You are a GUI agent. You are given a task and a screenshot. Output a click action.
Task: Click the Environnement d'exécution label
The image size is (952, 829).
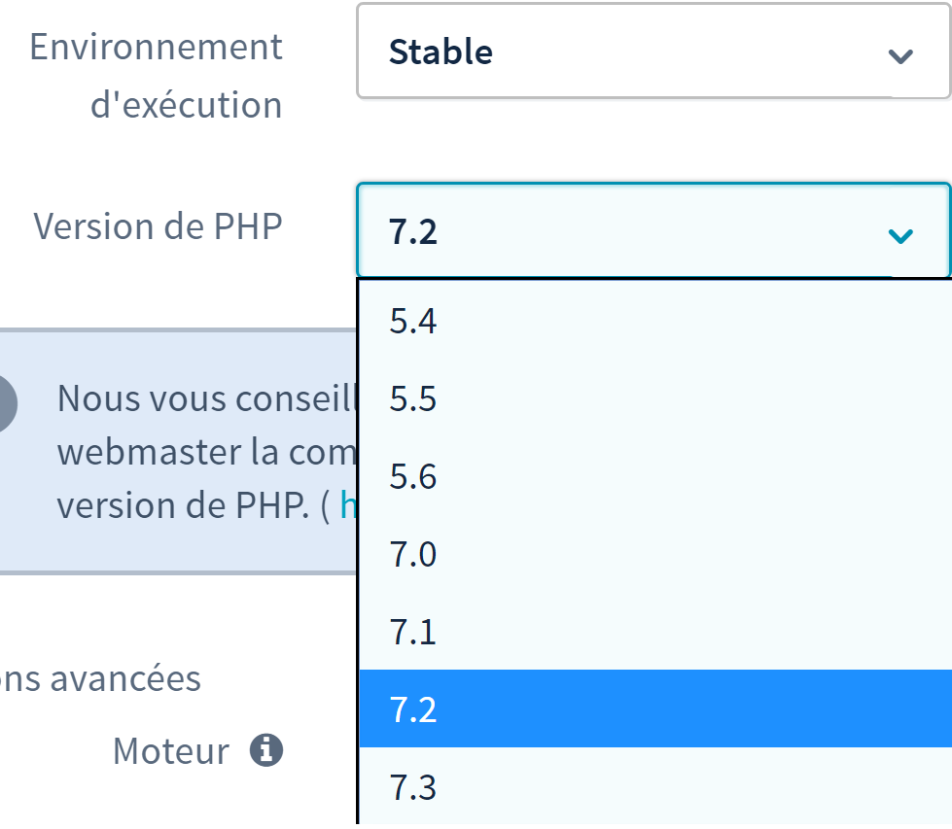pyautogui.click(x=158, y=75)
